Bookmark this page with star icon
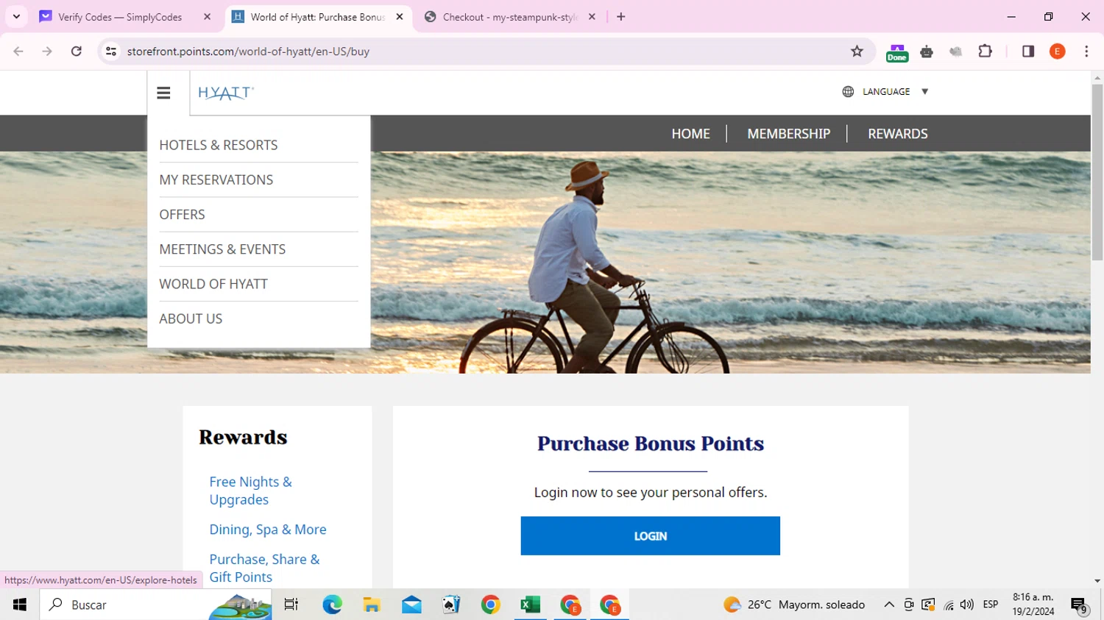The width and height of the screenshot is (1104, 620). point(857,51)
